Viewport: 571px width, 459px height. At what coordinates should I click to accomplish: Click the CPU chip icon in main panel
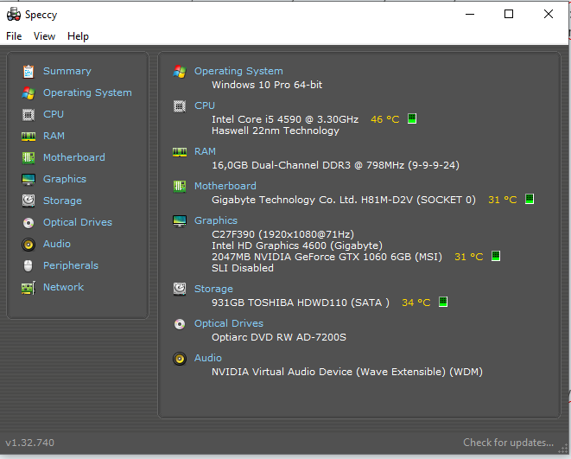pos(180,106)
